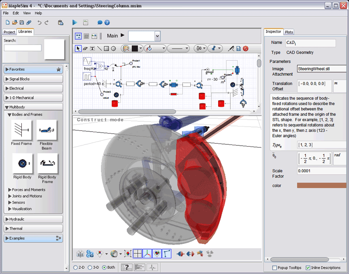Click the black color swatch in drawing toolbar
The image size is (349, 274).
click(135, 48)
